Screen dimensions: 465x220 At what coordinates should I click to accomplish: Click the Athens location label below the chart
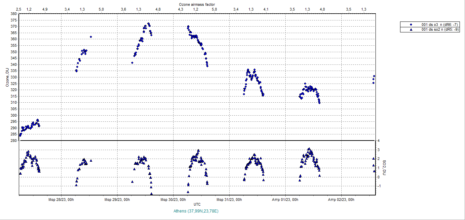click(197, 211)
